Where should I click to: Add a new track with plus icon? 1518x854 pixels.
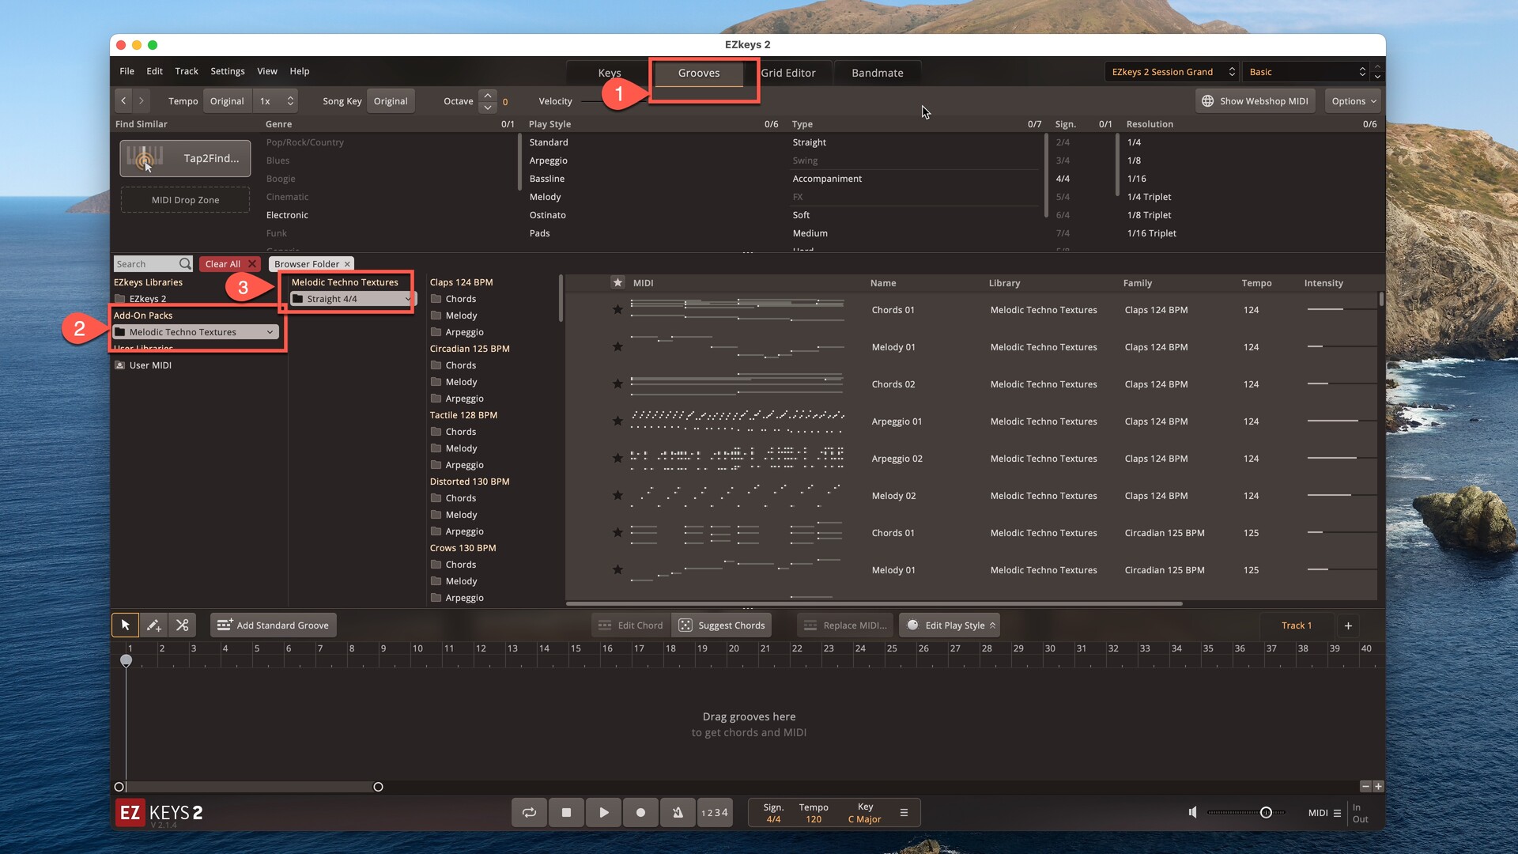coord(1348,625)
